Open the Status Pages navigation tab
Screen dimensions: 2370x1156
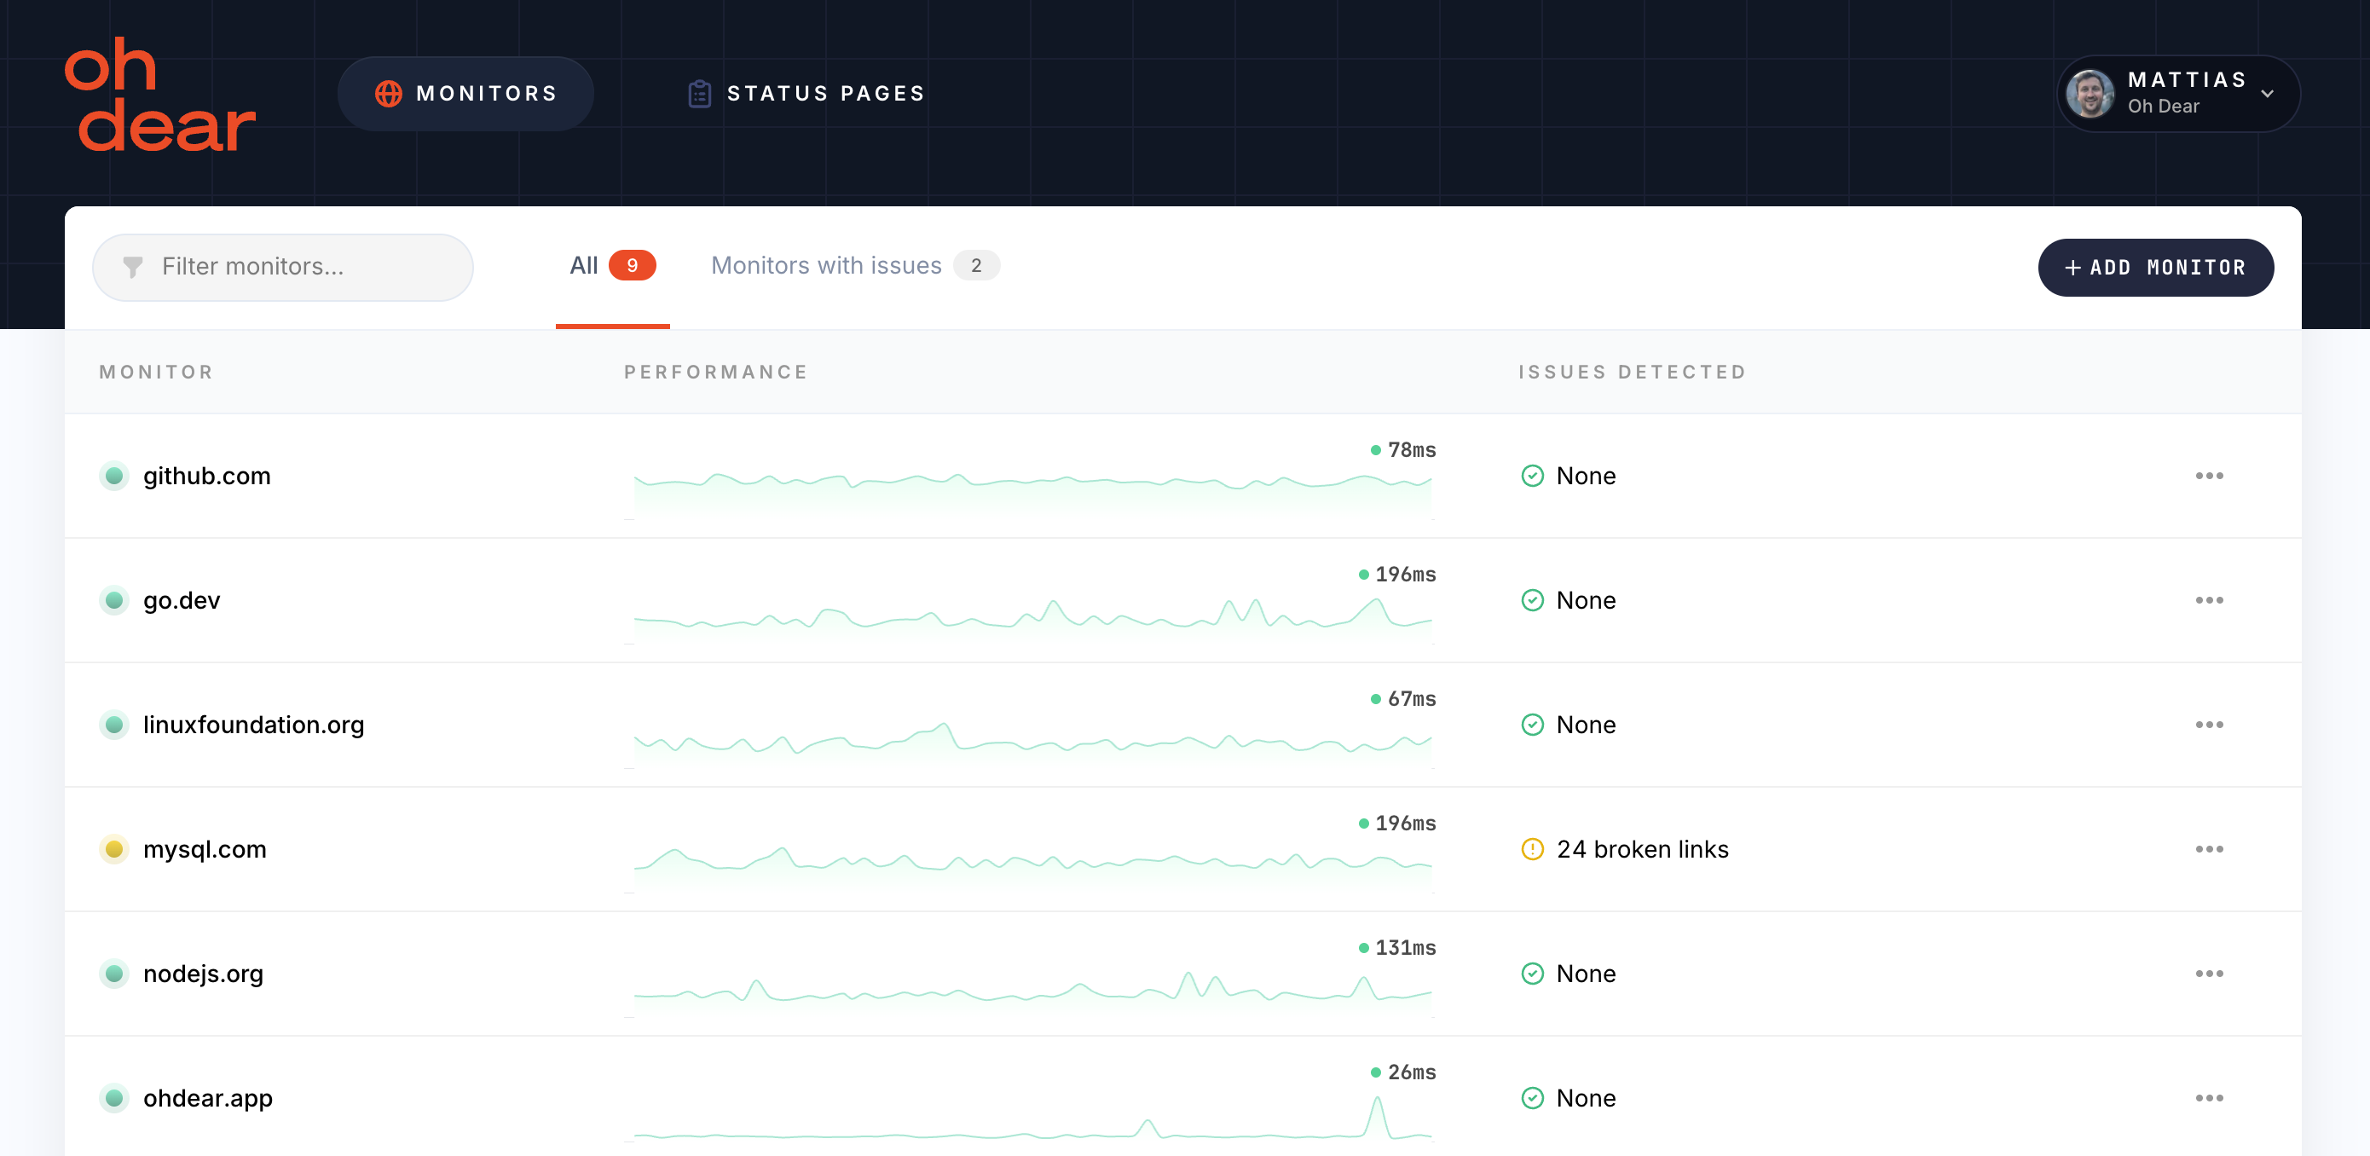click(x=806, y=94)
